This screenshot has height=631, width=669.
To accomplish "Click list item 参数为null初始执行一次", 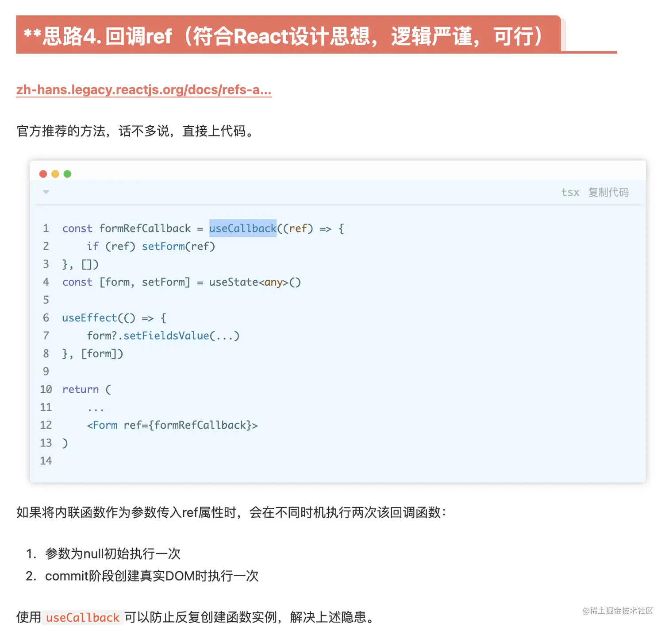I will pos(113,554).
